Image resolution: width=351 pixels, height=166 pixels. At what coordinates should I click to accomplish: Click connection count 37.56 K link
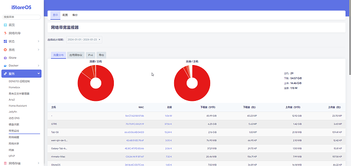click(168, 124)
